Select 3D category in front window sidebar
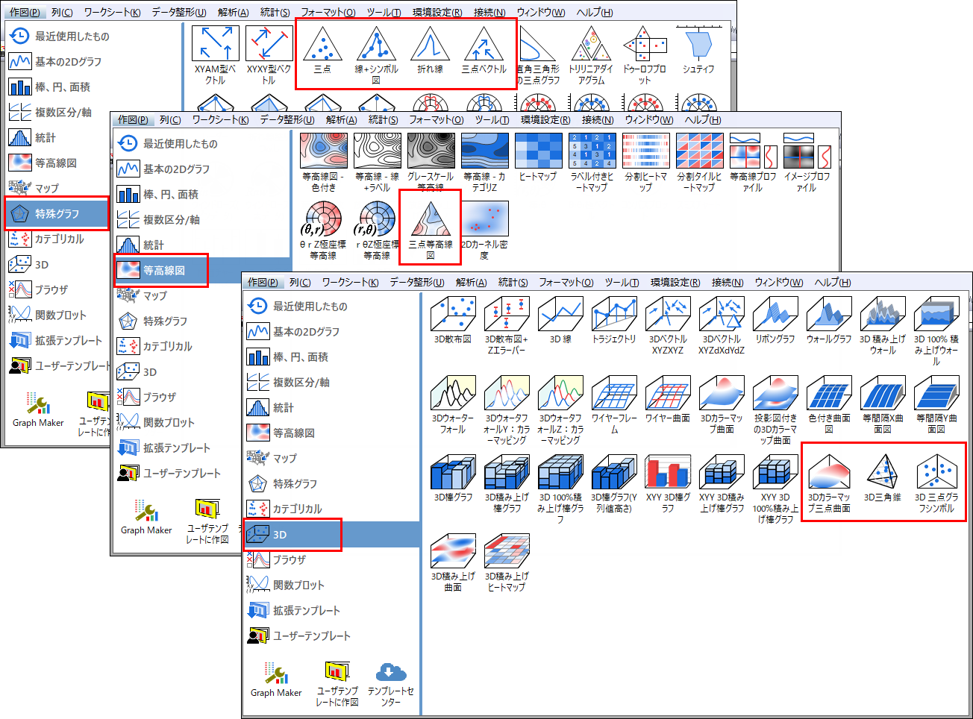The image size is (973, 719). click(x=332, y=534)
